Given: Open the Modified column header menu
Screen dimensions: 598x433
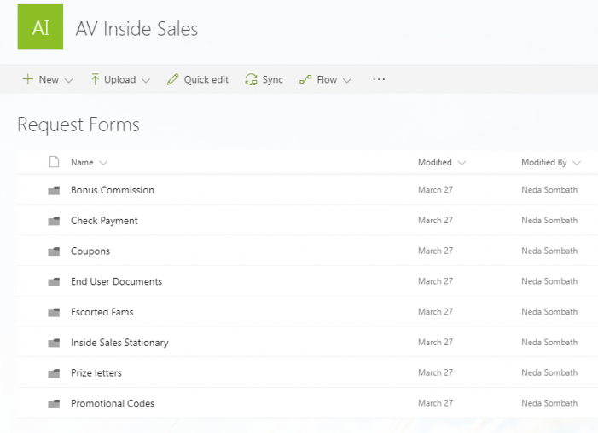Looking at the screenshot, I should (441, 162).
